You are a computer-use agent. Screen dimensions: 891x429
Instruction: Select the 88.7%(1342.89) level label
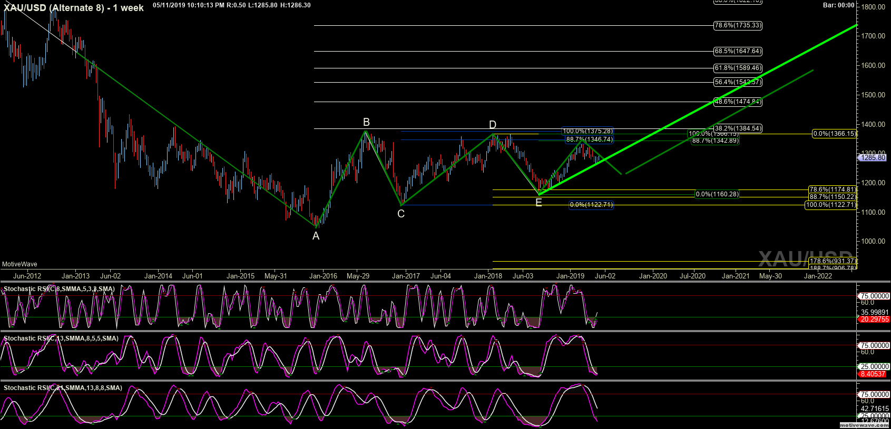coord(715,141)
